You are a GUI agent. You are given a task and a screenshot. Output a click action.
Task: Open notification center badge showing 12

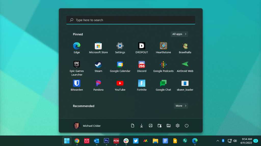[256, 141]
